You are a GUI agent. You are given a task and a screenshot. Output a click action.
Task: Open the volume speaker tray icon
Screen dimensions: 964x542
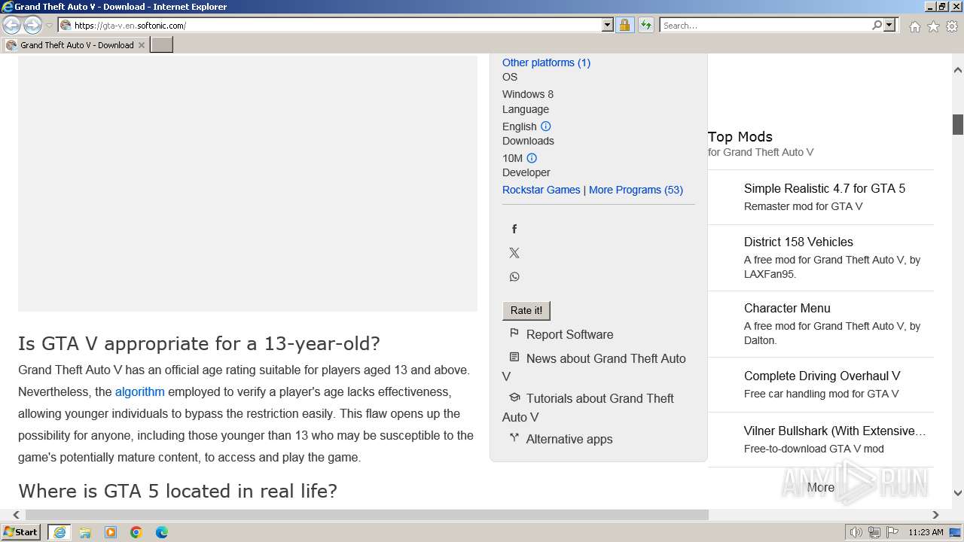click(856, 532)
